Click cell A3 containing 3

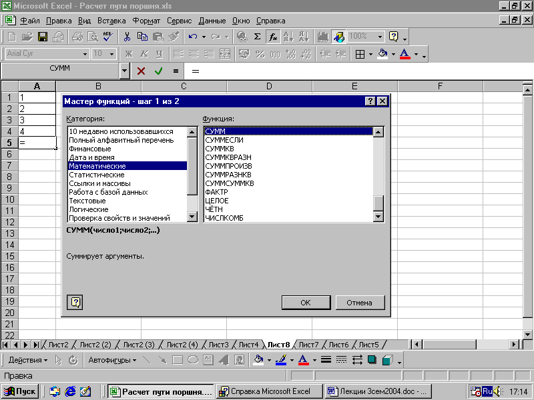37,120
